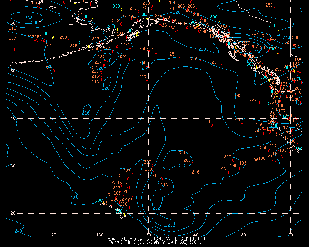
Task: Click the -130 longitude axis label
Action: 241,235
